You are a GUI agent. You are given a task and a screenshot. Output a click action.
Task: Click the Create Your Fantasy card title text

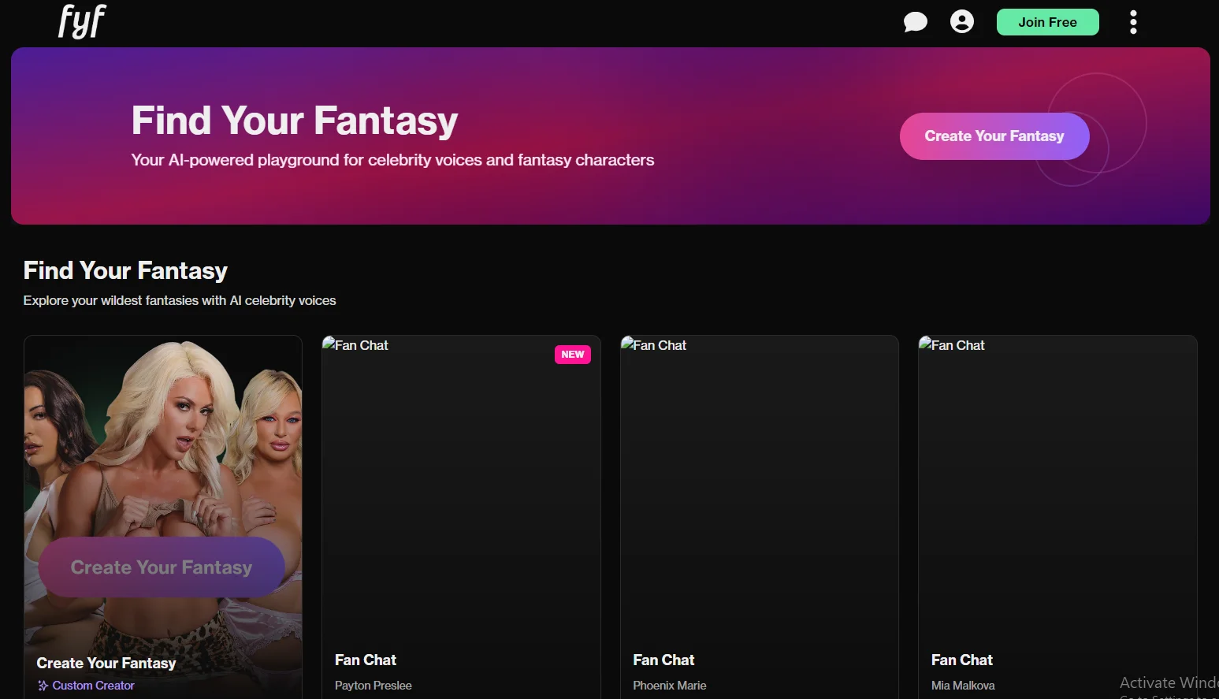tap(106, 664)
